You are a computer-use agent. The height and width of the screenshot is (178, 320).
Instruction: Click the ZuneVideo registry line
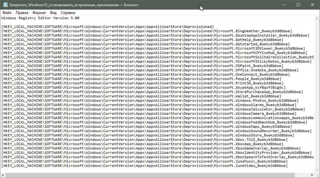point(144,165)
